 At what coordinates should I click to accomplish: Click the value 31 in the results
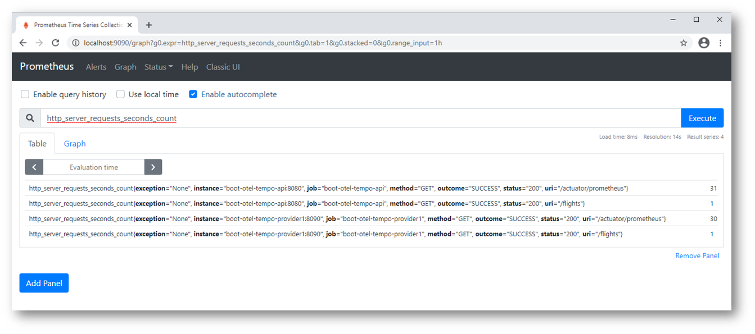(713, 188)
